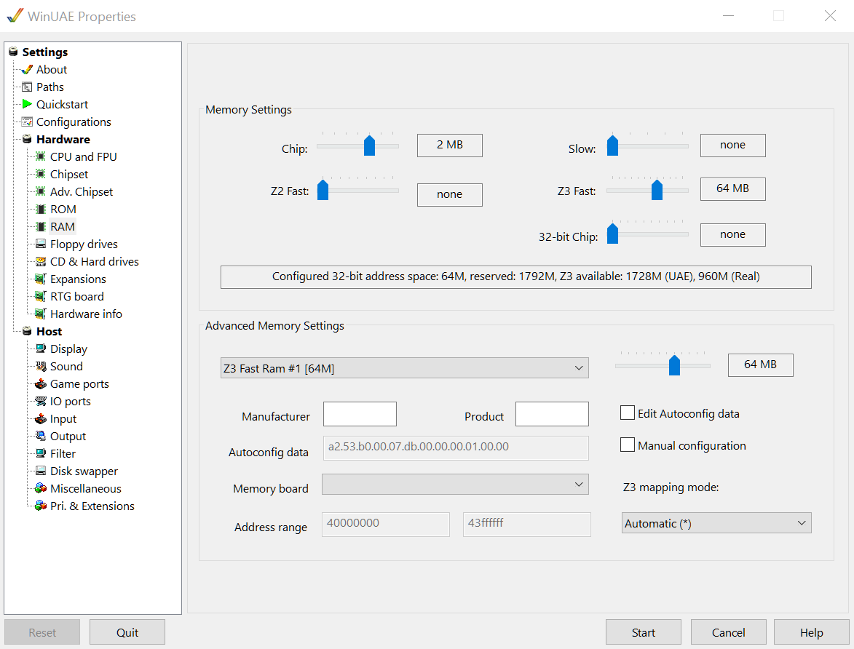Click the CPU and FPU chip icon
854x649 pixels.
pyautogui.click(x=40, y=157)
